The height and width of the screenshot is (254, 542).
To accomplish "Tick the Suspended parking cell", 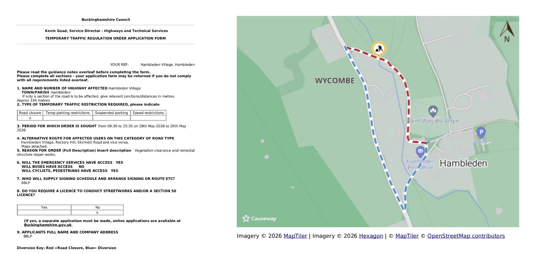I will (x=111, y=118).
